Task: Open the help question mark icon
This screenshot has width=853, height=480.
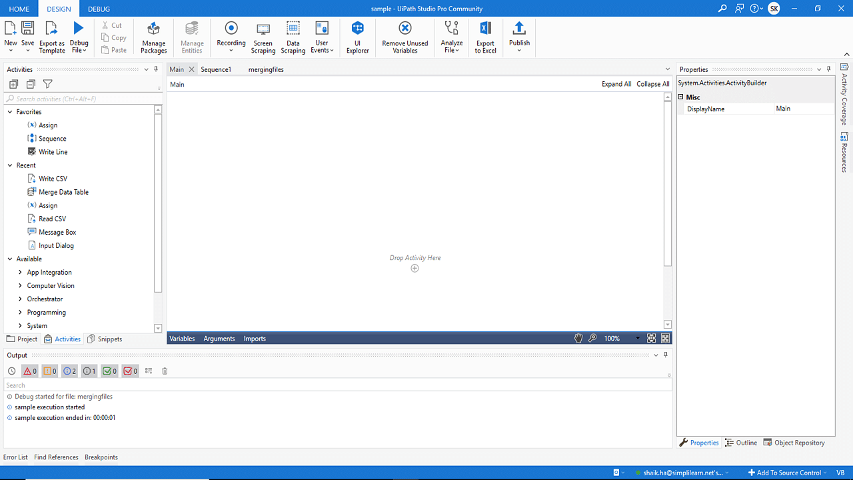Action: tap(754, 9)
